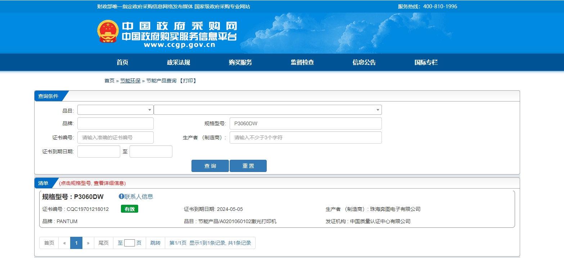Open the first 品目 category dropdown

[115, 110]
